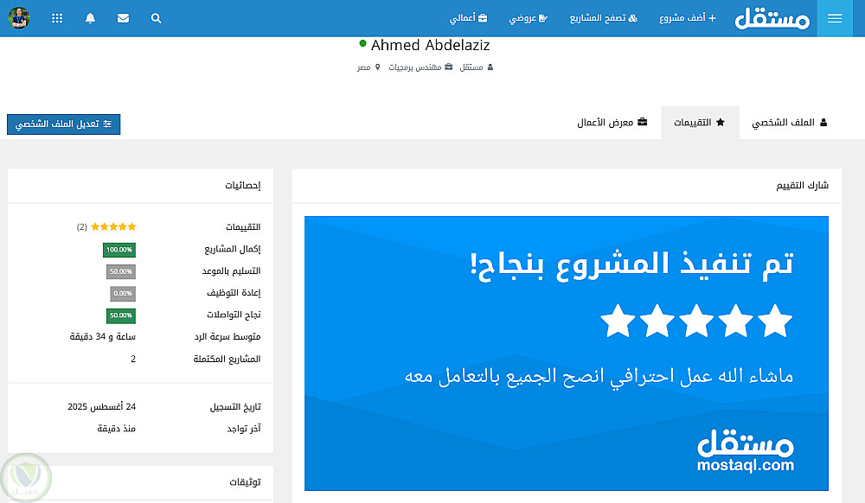Click the 'إعادة التوظيف' label
Image resolution: width=865 pixels, height=503 pixels.
234,293
